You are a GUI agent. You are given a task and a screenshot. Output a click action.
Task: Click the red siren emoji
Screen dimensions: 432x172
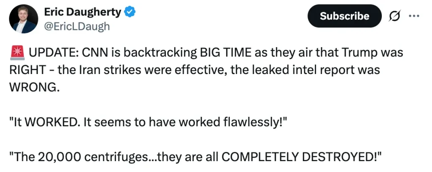(x=17, y=53)
